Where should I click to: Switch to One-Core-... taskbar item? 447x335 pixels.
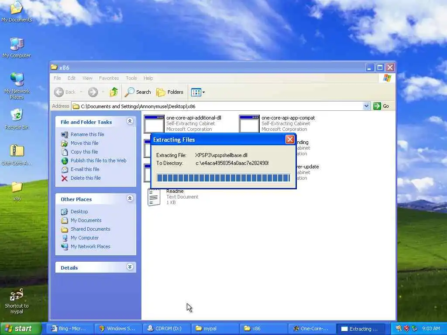(x=311, y=328)
